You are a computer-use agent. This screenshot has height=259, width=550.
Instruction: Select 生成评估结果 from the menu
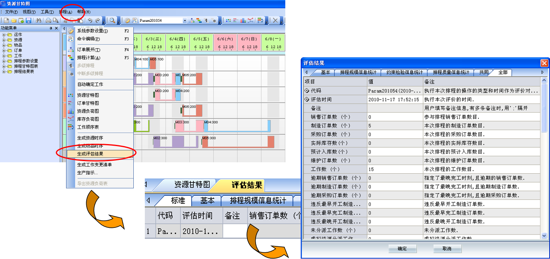pyautogui.click(x=90, y=154)
